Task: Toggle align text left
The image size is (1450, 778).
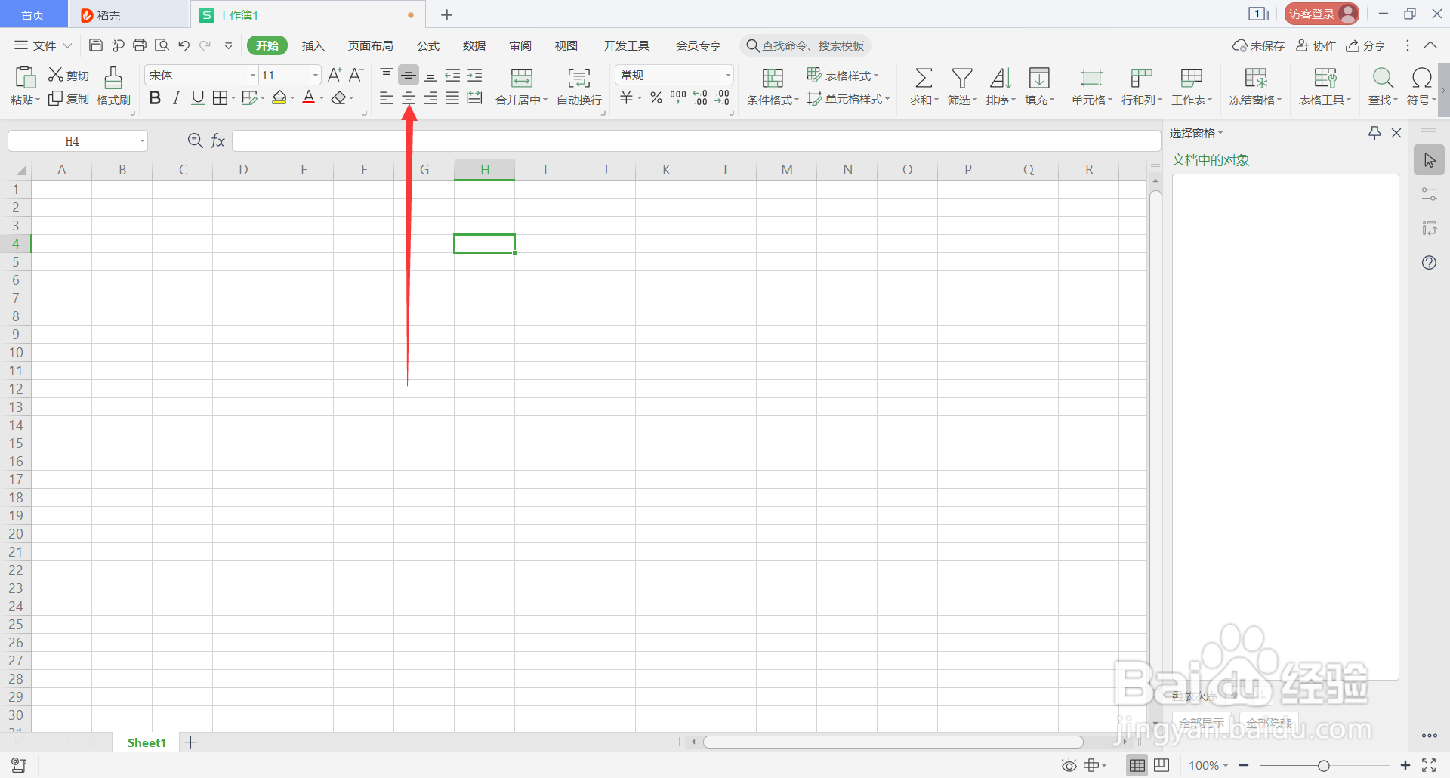Action: click(386, 98)
